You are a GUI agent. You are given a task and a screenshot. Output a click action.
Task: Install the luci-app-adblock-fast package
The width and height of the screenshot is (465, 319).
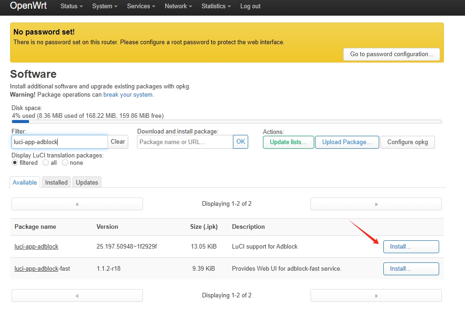pos(411,269)
